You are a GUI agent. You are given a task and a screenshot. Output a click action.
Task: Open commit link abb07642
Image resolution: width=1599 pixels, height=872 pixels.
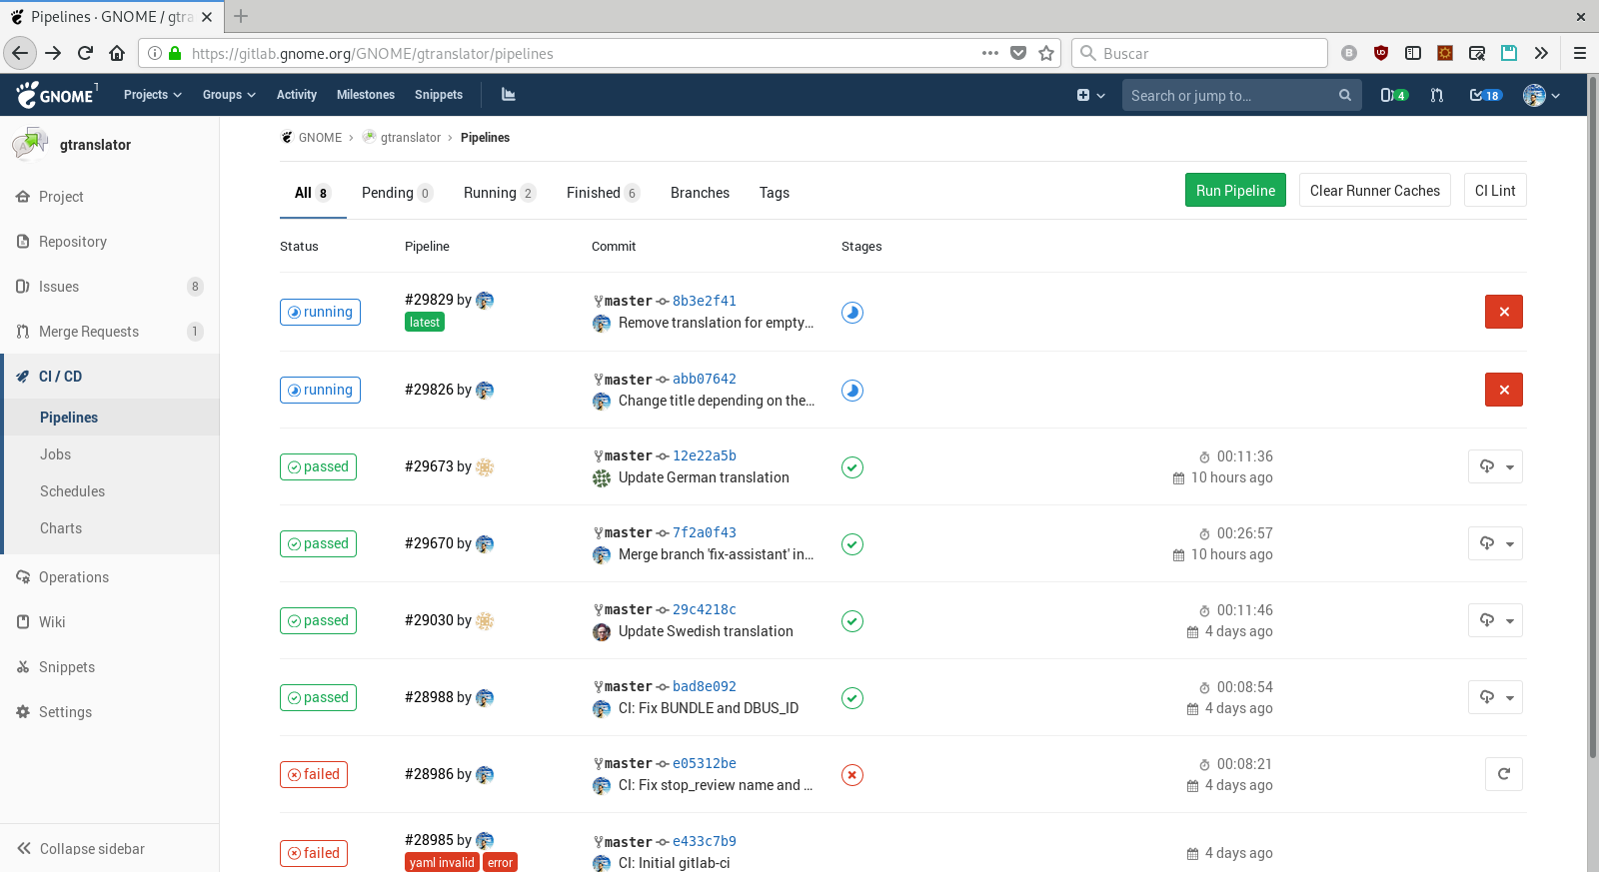(x=705, y=379)
